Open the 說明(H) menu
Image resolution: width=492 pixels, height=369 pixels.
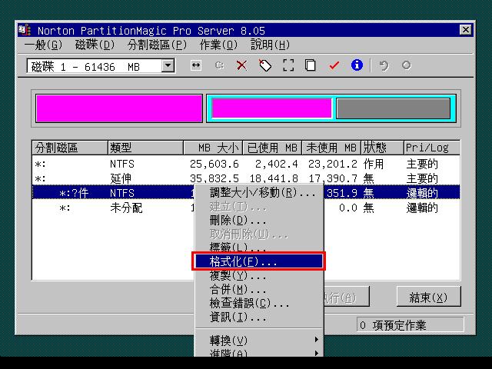[270, 45]
